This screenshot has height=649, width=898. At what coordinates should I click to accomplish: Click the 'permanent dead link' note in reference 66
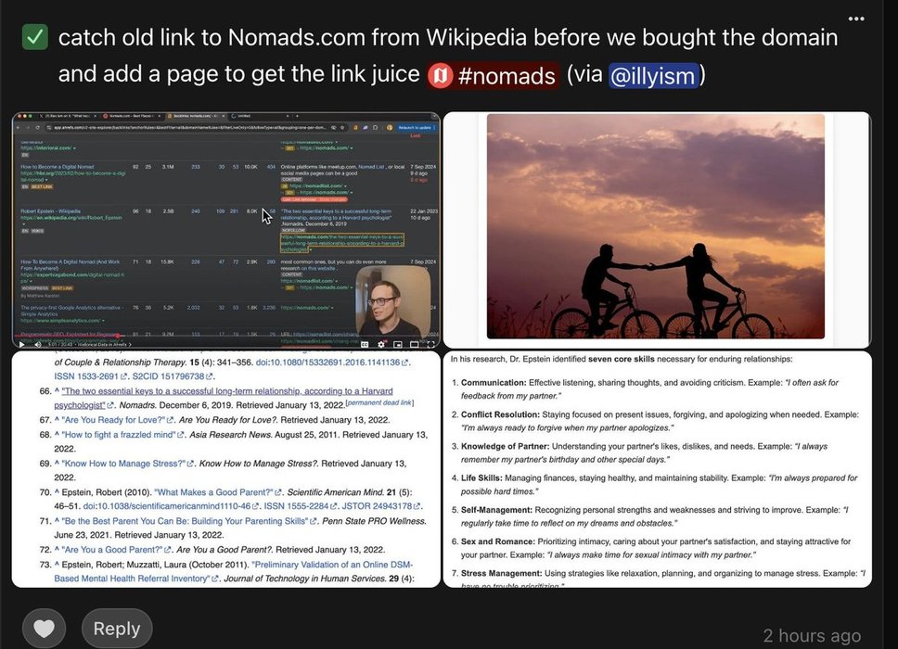379,403
